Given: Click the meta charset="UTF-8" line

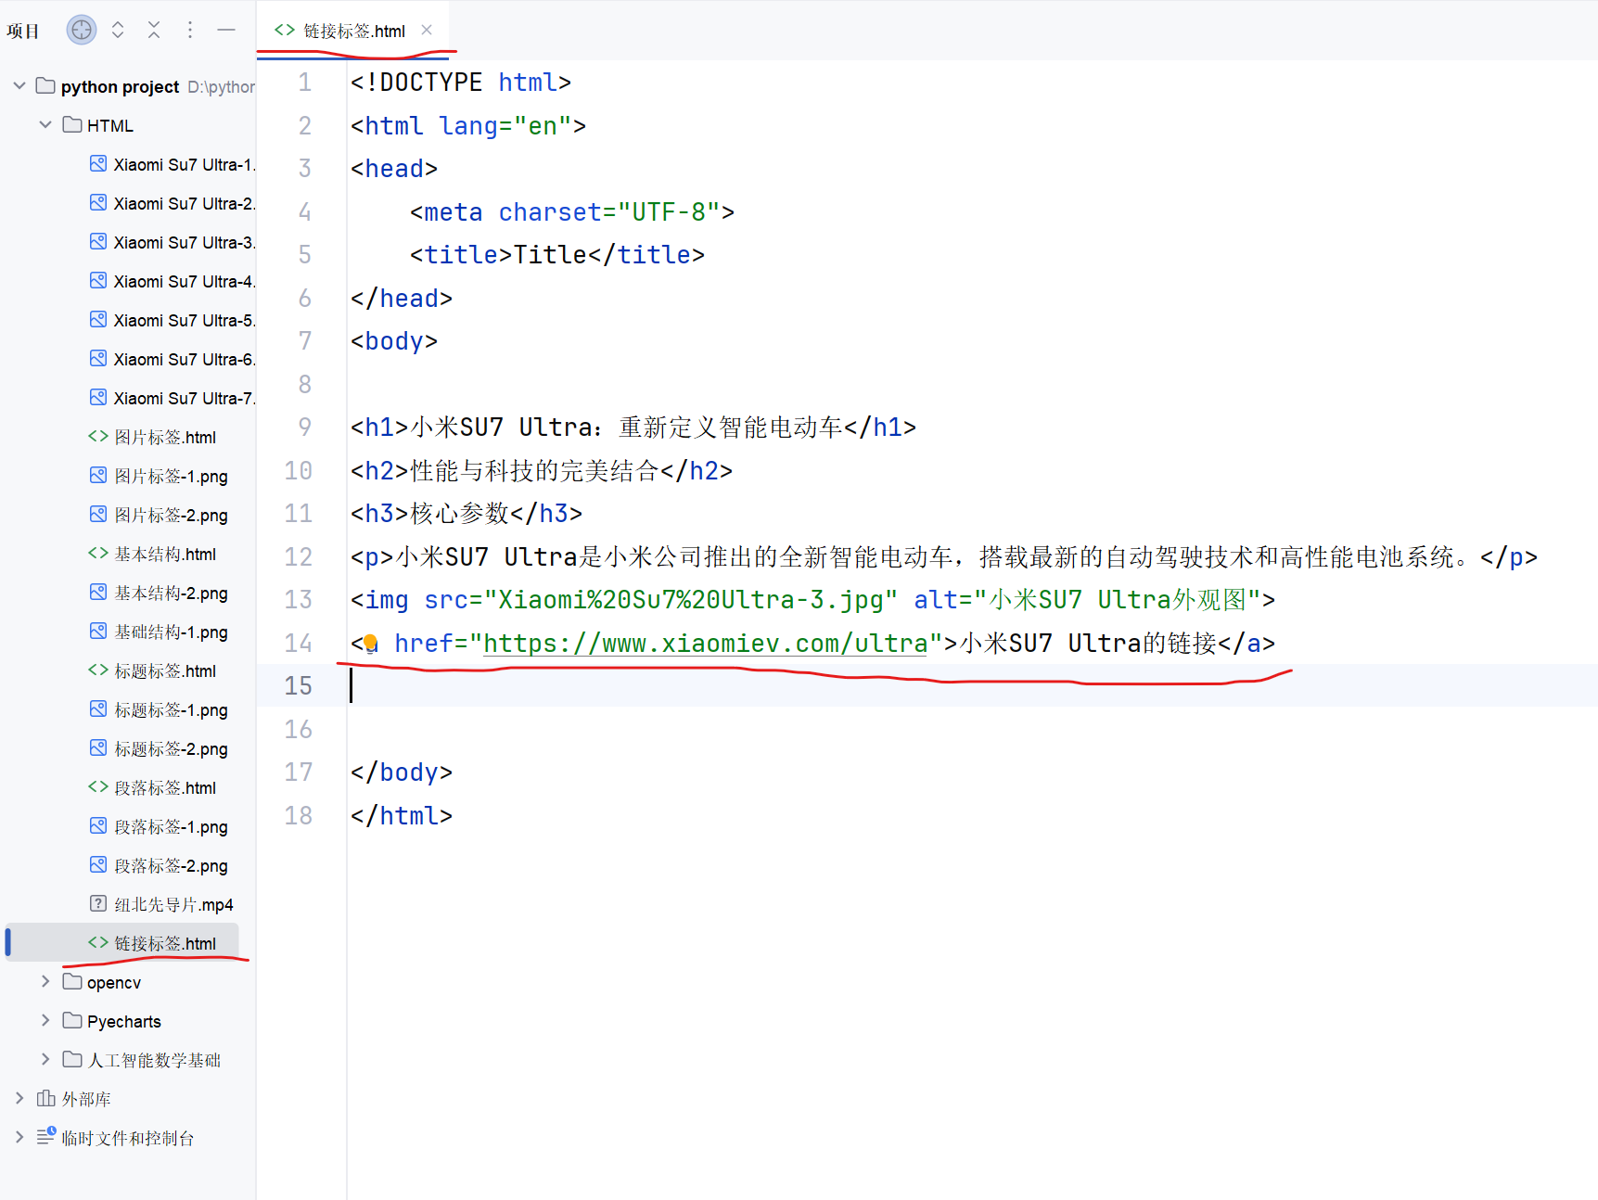Looking at the screenshot, I should [x=572, y=211].
